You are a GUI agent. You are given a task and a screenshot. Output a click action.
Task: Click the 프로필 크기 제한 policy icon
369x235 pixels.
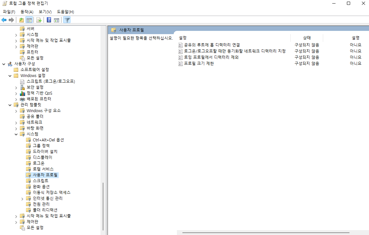coord(181,63)
